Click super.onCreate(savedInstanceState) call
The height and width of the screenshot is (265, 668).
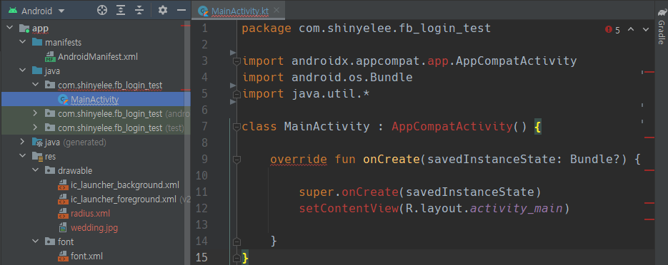click(x=419, y=192)
